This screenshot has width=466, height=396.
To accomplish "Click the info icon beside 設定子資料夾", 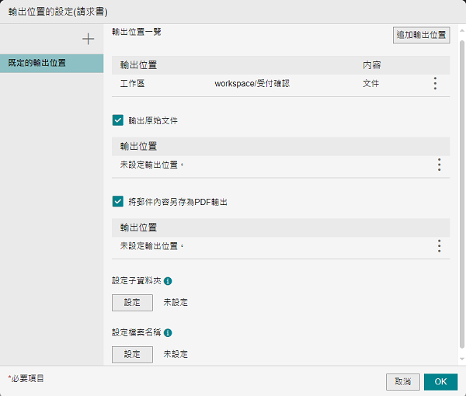I will coord(168,281).
